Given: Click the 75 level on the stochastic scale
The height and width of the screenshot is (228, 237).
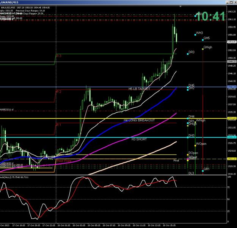Looking at the screenshot, I should coord(229,188).
